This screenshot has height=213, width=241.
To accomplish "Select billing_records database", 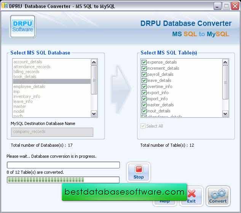I will coord(51,72).
